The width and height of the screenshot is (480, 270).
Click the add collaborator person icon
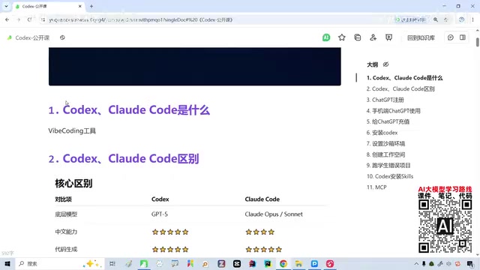click(x=373, y=37)
